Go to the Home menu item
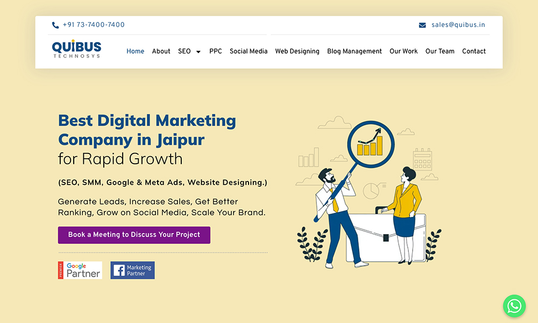538x323 pixels. coord(135,51)
